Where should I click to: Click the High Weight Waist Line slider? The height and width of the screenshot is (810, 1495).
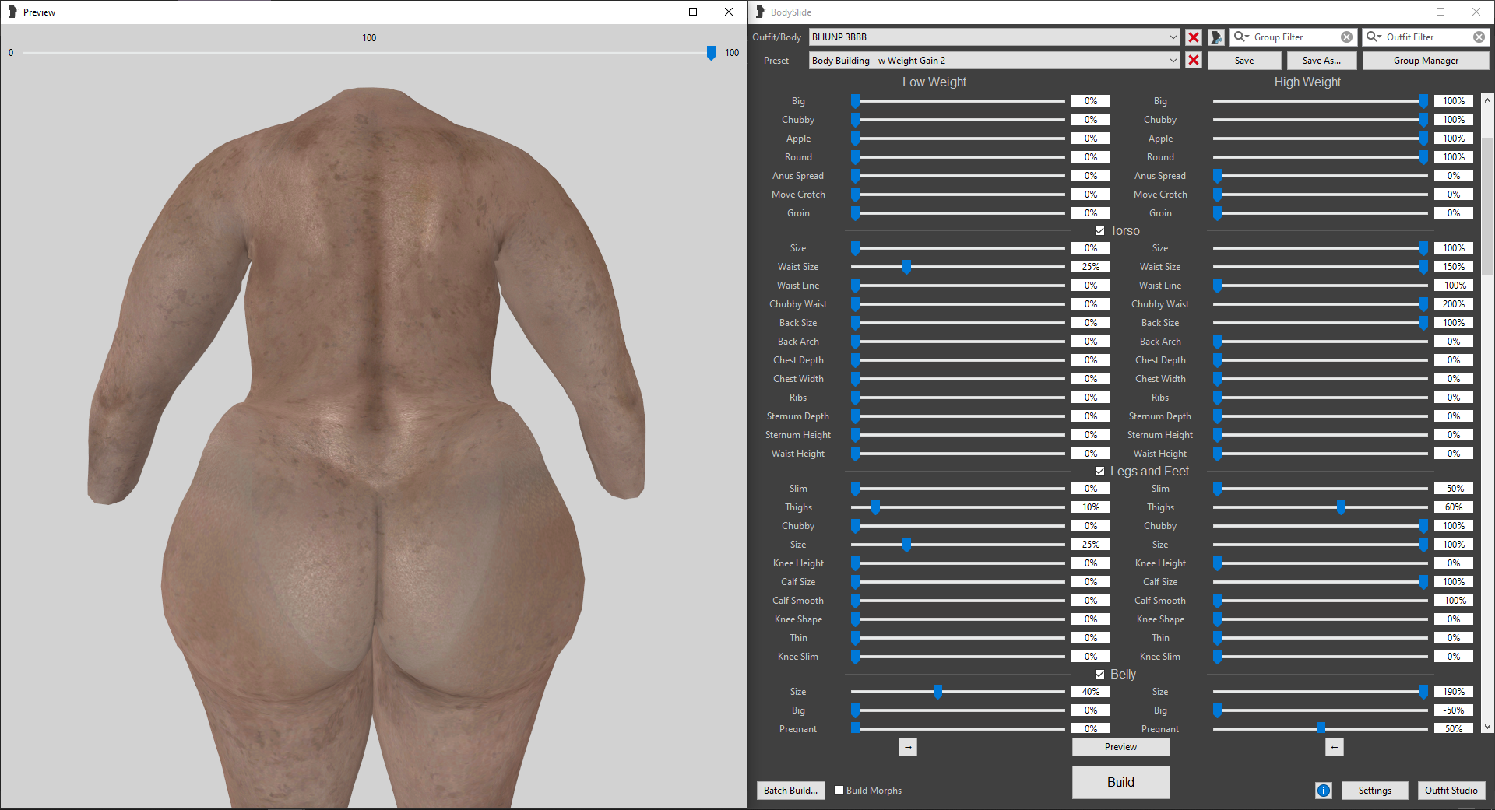point(1320,286)
